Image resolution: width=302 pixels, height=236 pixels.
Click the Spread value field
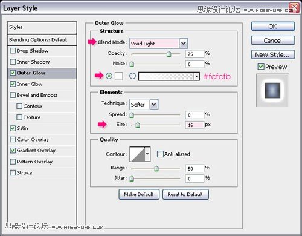pos(194,115)
